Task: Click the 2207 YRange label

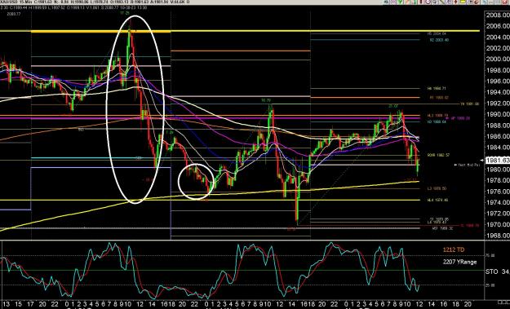Action: pos(459,262)
